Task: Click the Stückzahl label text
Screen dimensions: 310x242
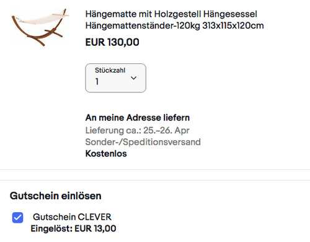Action: 110,70
